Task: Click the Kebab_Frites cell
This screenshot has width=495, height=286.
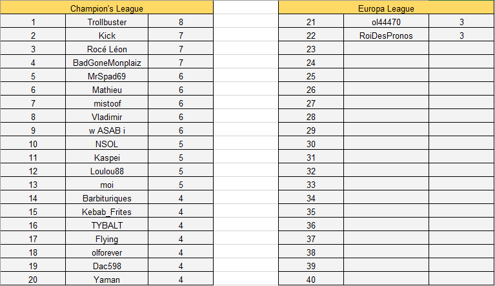Action: pos(107,212)
